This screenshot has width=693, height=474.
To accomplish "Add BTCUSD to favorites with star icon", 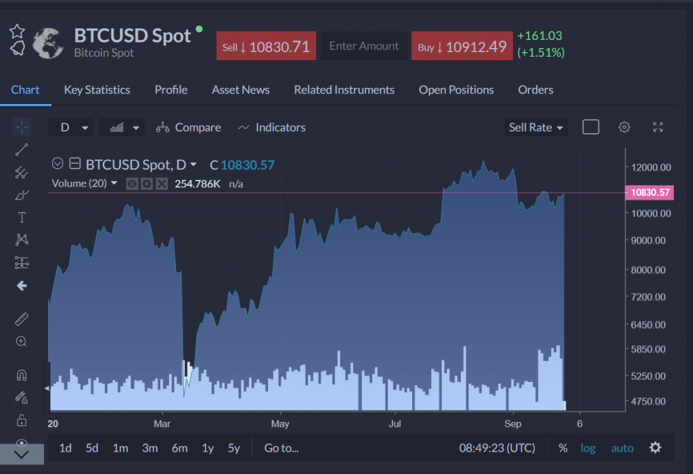I will 17,31.
